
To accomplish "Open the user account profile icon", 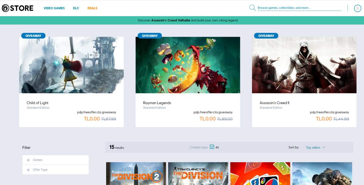I will coord(357,8).
